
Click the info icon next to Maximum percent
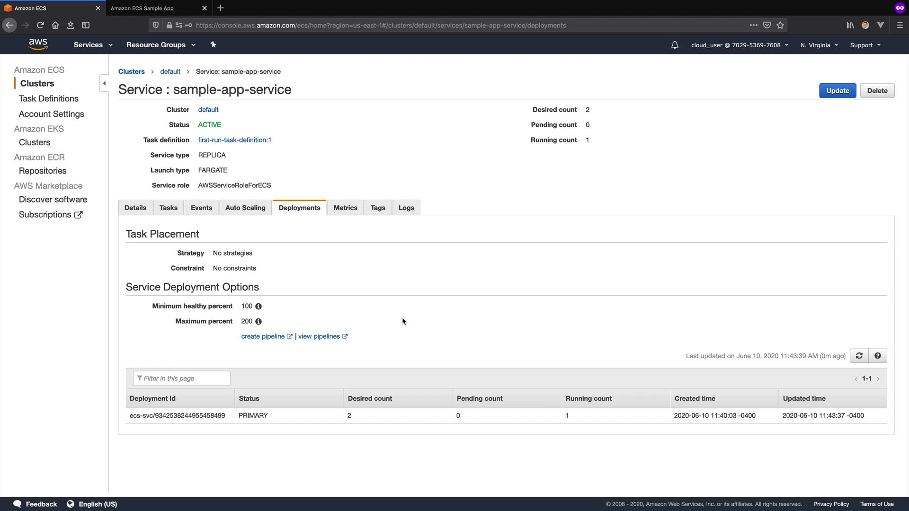[x=258, y=322]
